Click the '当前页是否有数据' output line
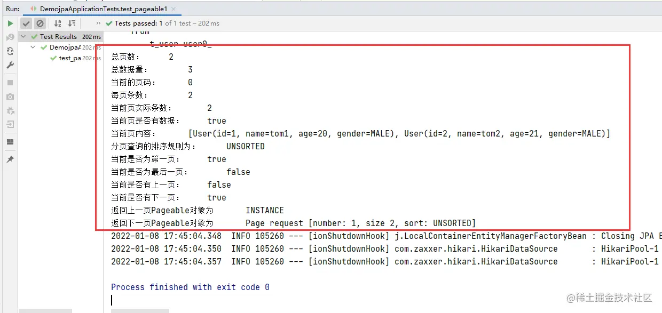Screen dimensions: 662x313 [169, 121]
